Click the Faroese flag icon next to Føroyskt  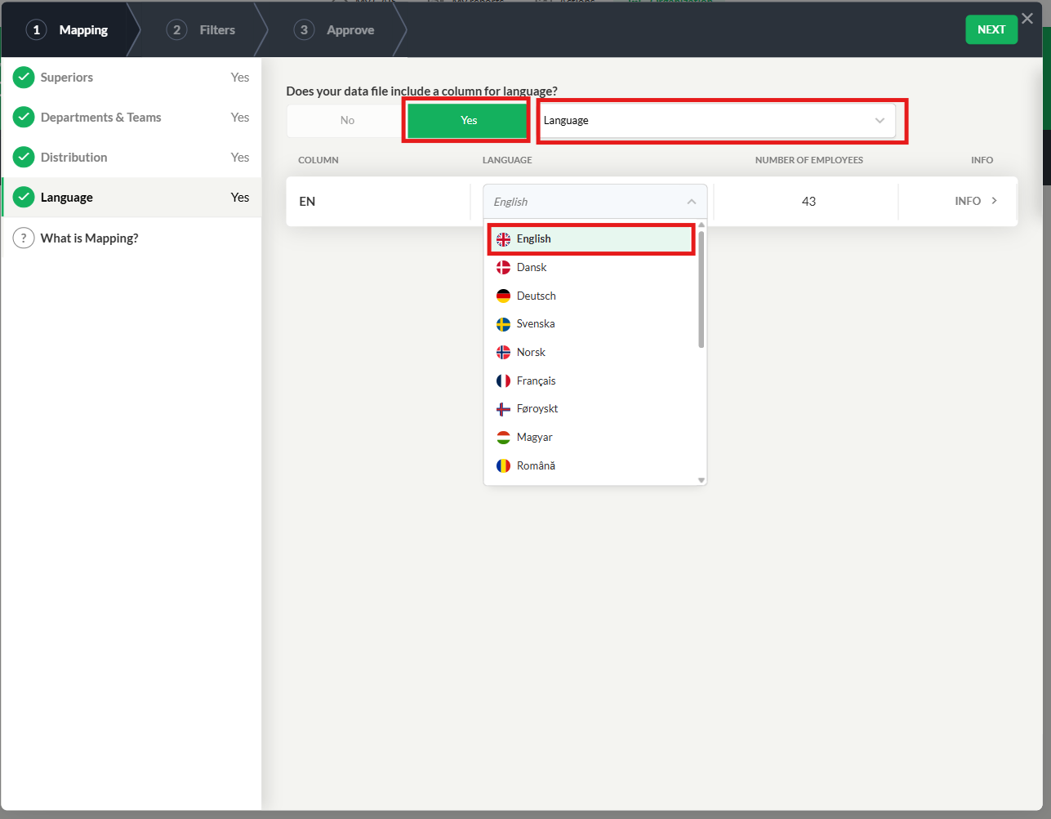pyautogui.click(x=503, y=409)
